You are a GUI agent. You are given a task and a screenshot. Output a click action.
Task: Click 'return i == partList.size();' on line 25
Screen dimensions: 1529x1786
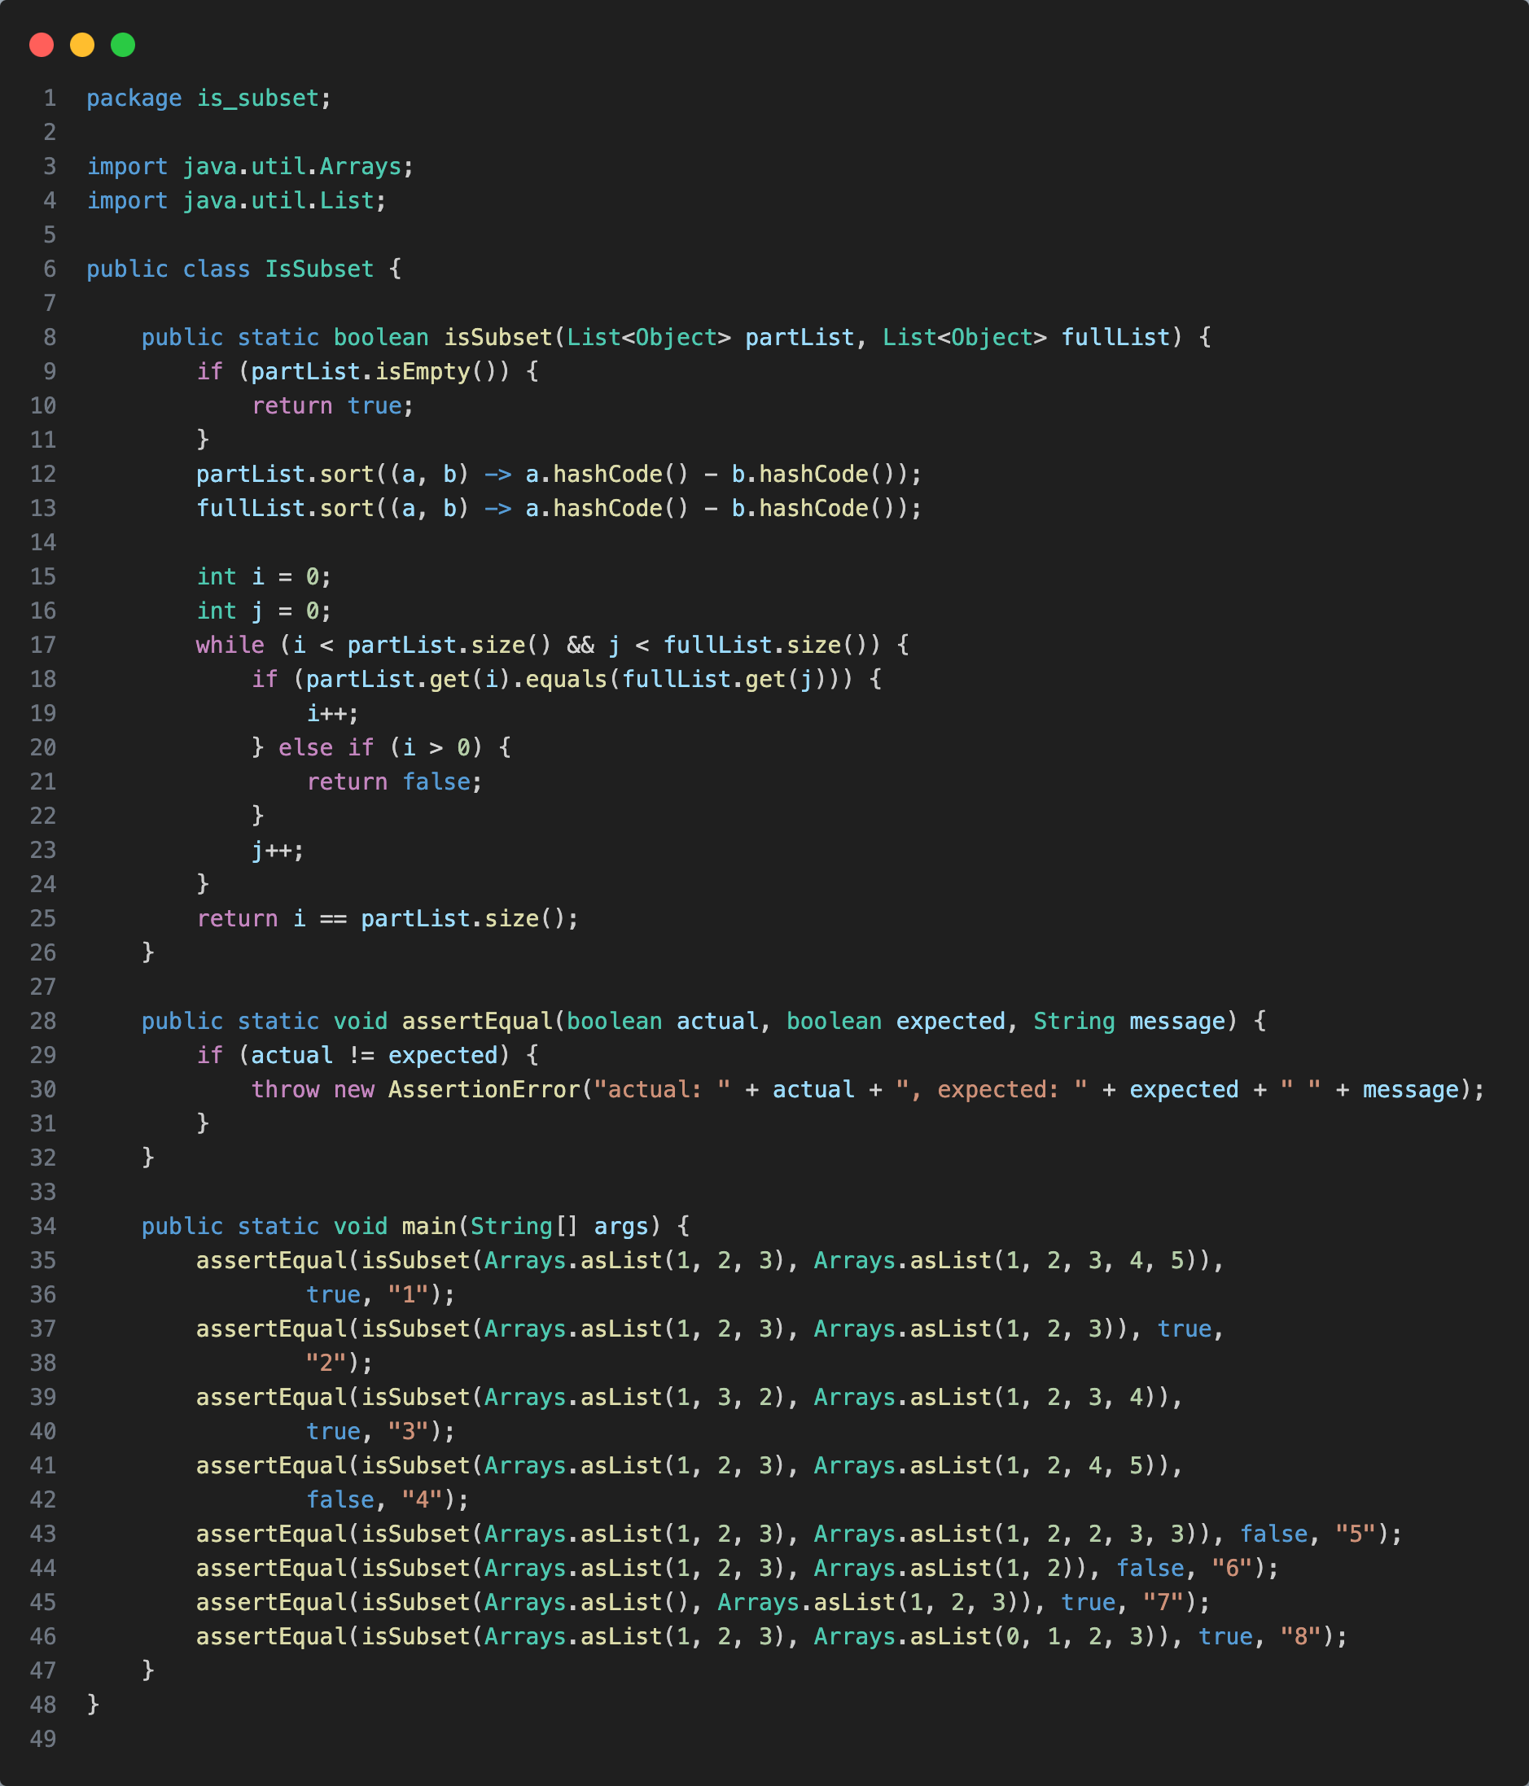click(x=387, y=919)
